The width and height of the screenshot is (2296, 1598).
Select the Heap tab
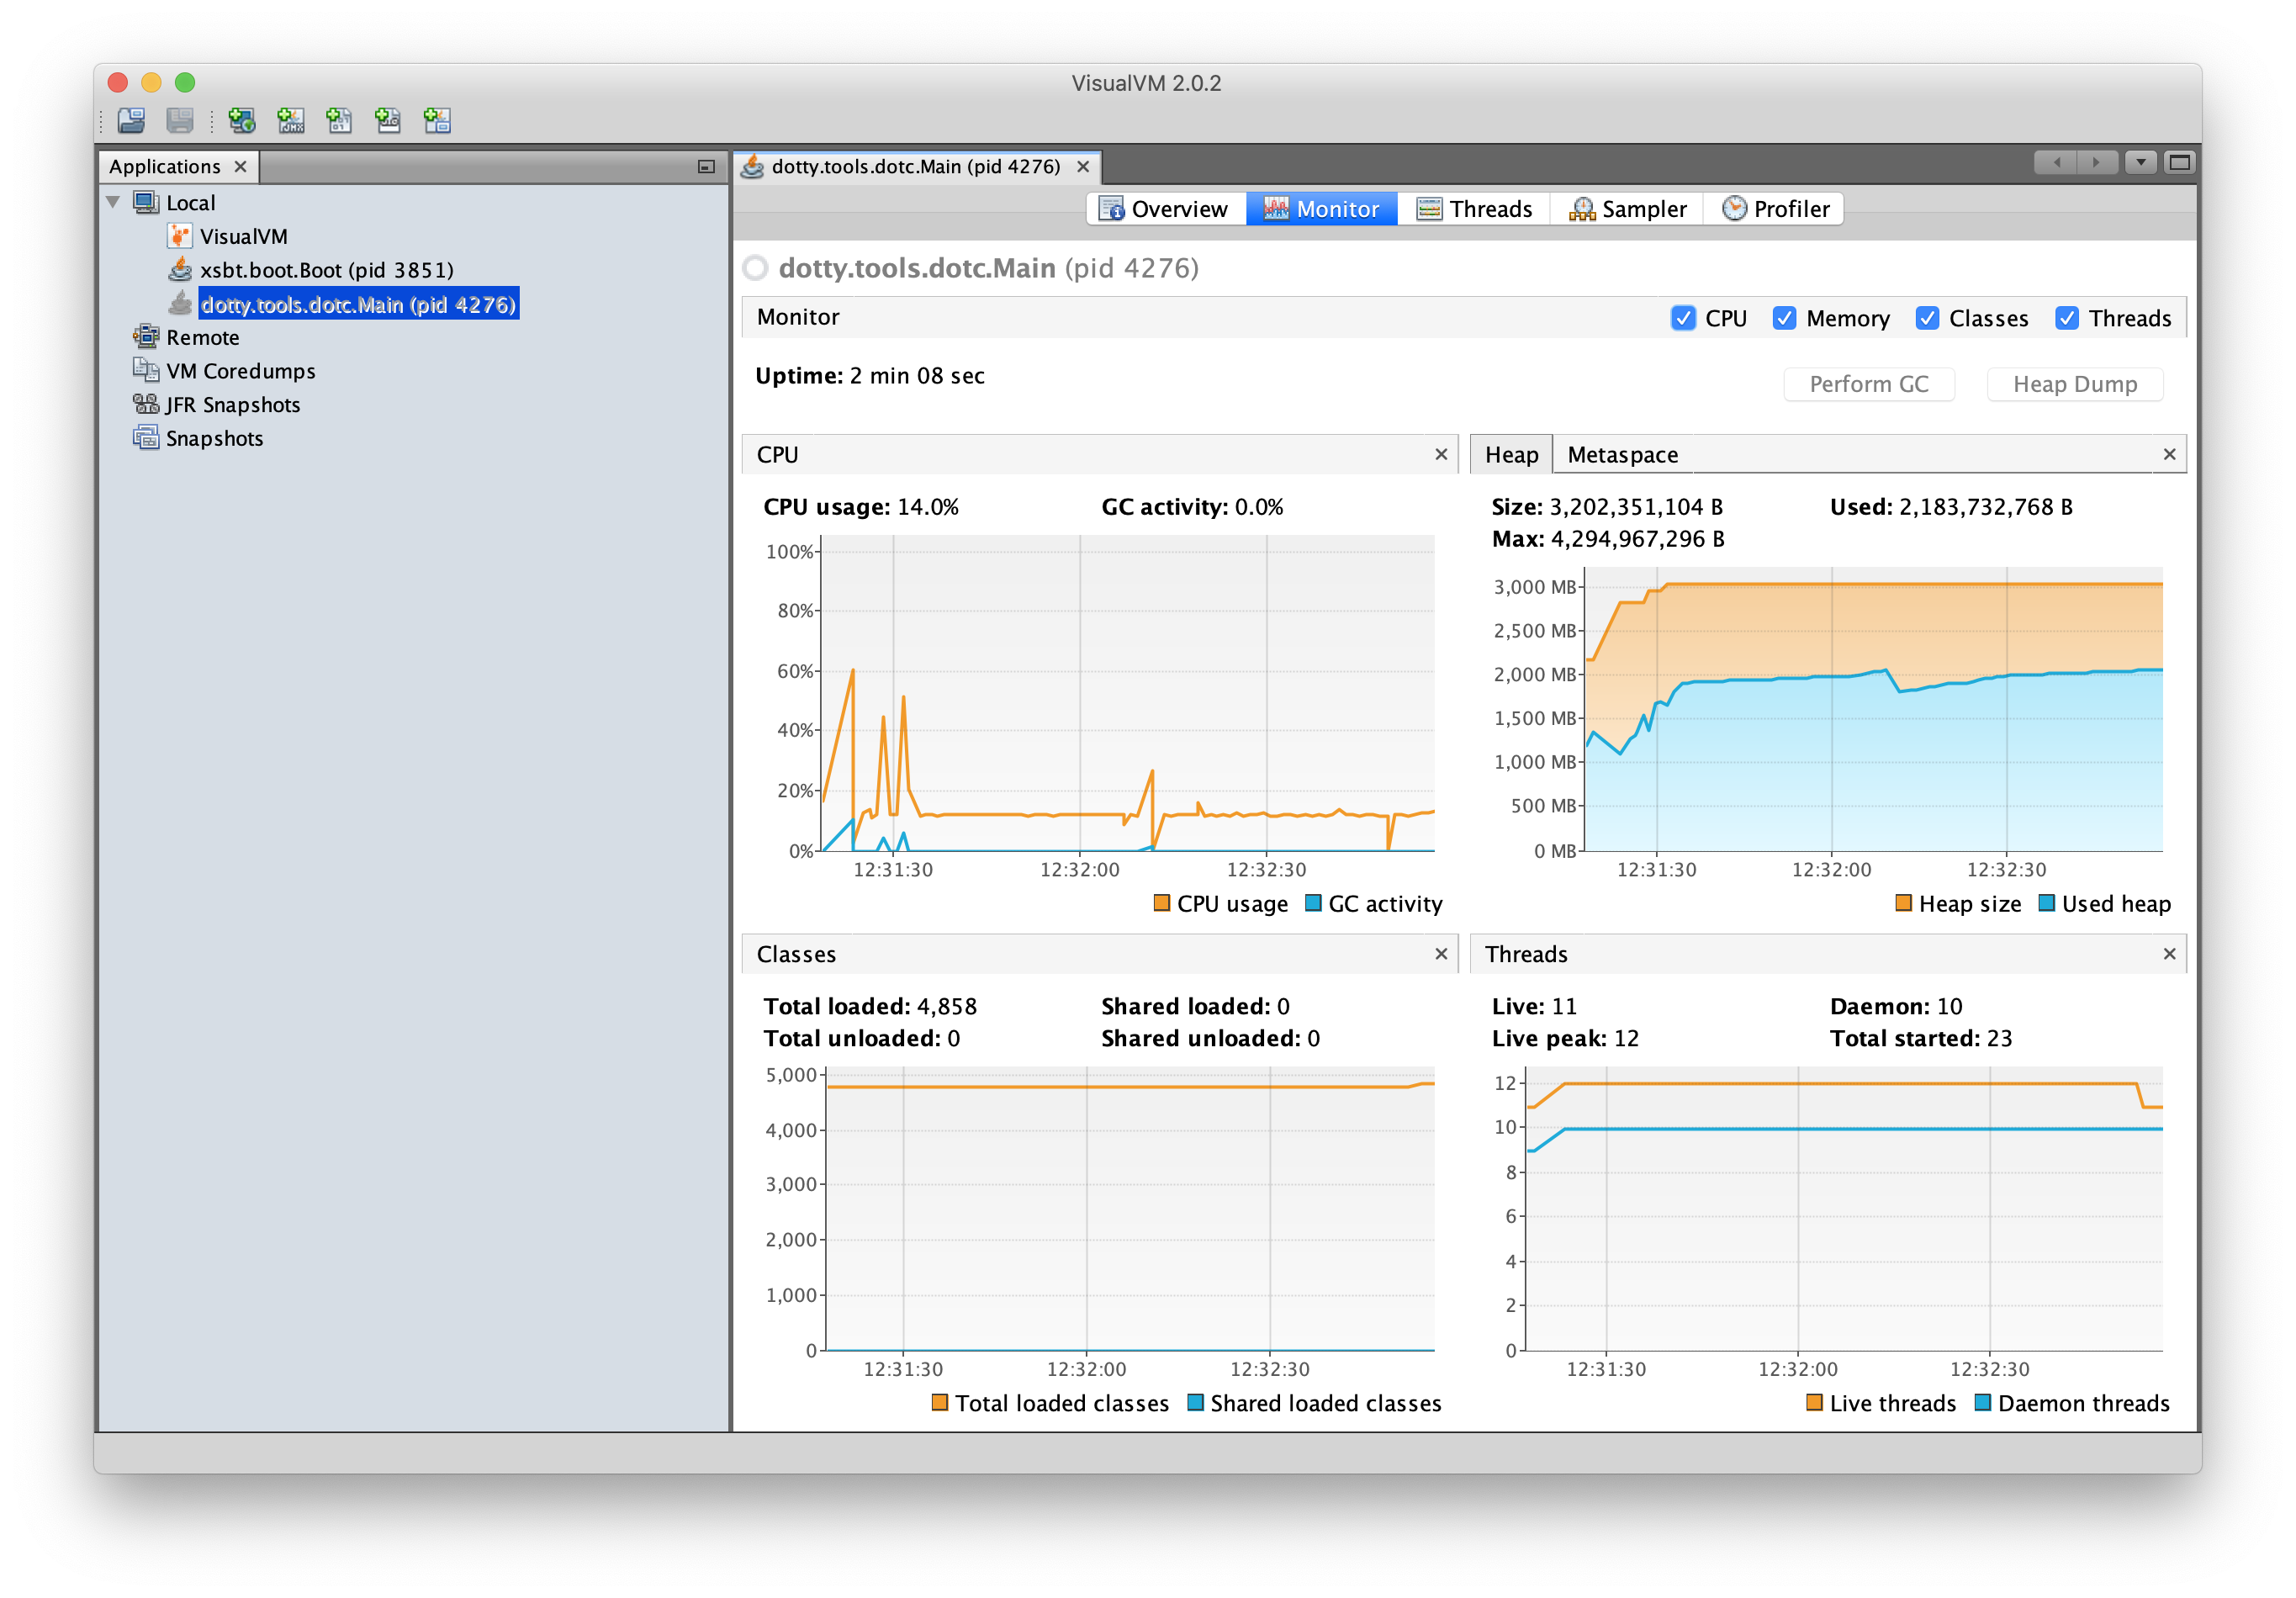tap(1511, 454)
